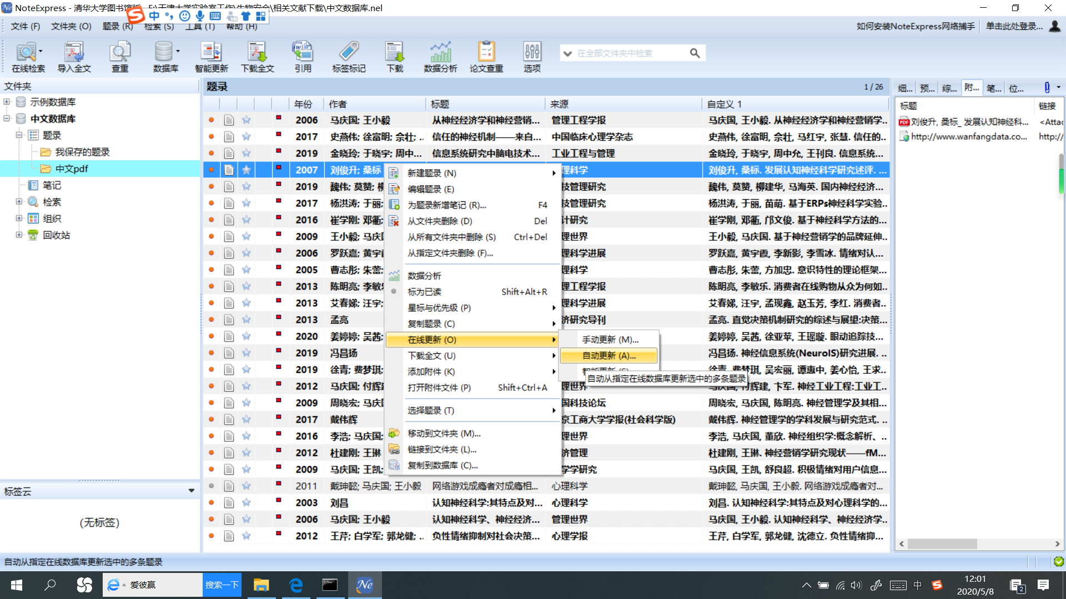Click 单击此处登录 to sign in
Screen dimensions: 1066x599
[1015, 26]
